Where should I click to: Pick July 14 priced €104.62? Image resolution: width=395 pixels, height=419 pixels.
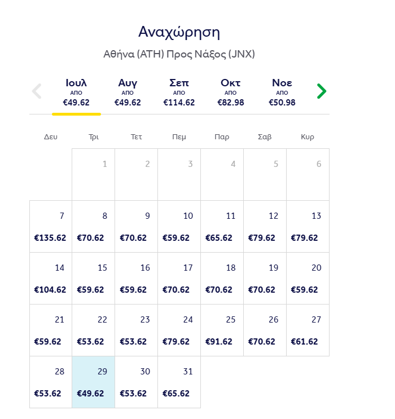pos(51,278)
